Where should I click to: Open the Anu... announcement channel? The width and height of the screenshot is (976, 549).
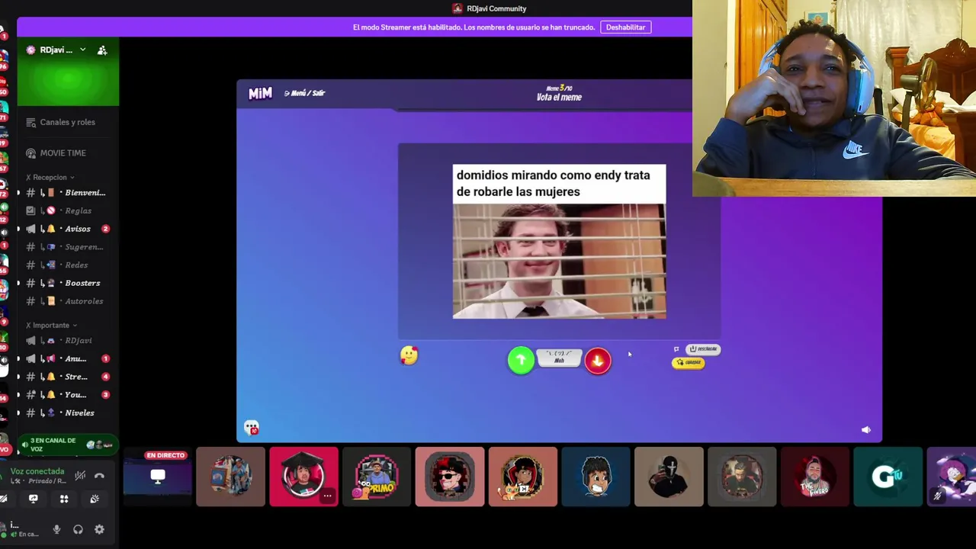[x=68, y=358]
